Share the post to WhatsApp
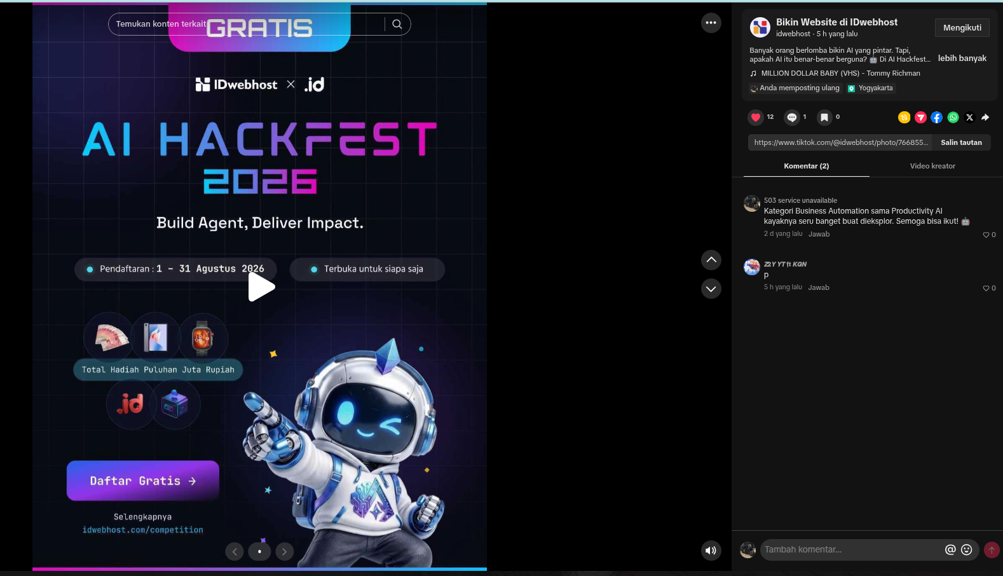Screen dimensions: 1003x576 pyautogui.click(x=953, y=117)
